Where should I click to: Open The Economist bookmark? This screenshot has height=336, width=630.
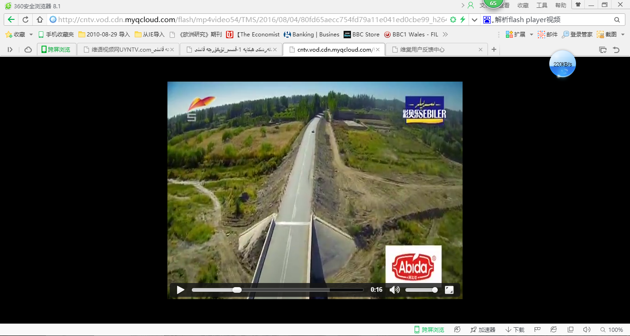click(253, 35)
